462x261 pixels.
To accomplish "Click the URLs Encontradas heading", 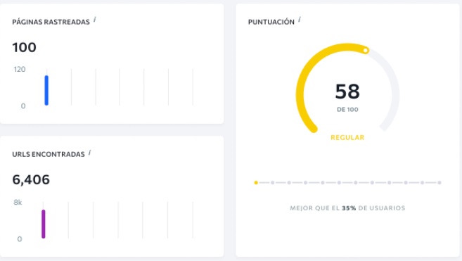I will (x=49, y=154).
